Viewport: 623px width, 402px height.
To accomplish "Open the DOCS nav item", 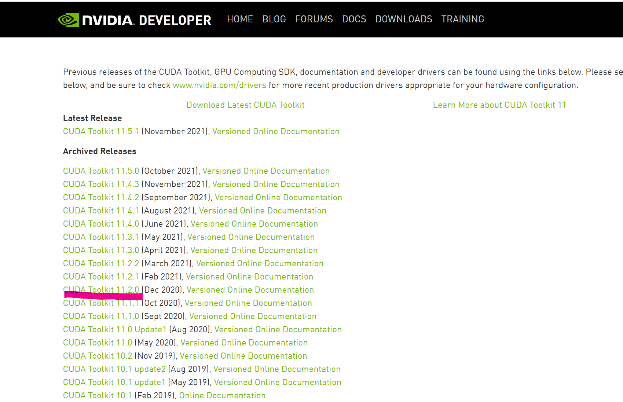I will (354, 19).
